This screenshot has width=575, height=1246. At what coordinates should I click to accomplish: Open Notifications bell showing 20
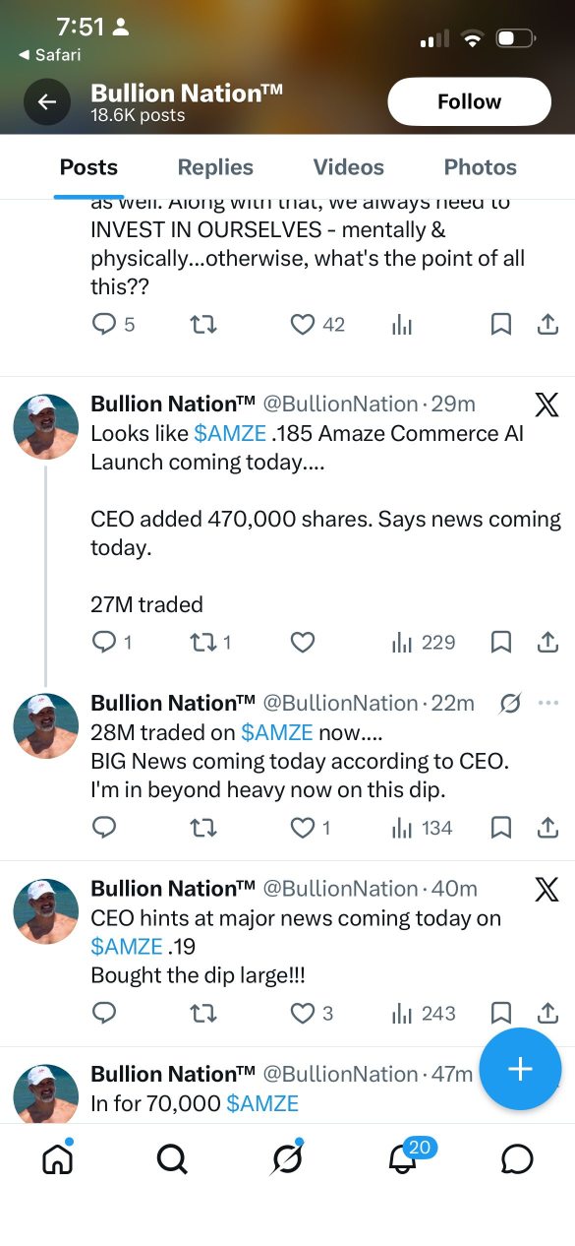(403, 1159)
